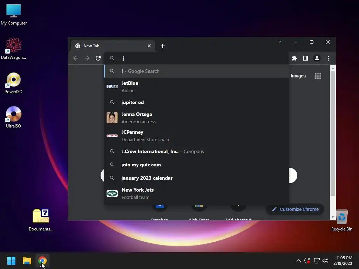Click the scrollbar down arrow
Screen dimensions: 359x269
tap(333, 217)
